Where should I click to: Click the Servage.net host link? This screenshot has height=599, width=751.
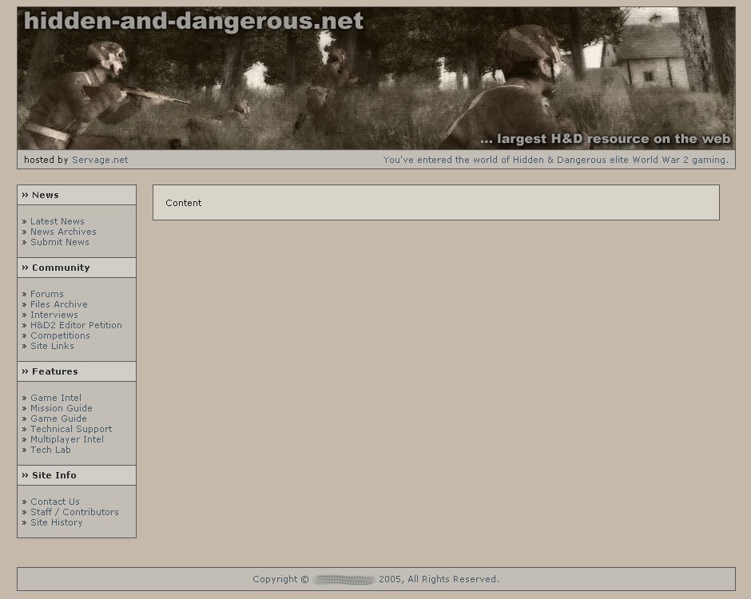point(100,160)
